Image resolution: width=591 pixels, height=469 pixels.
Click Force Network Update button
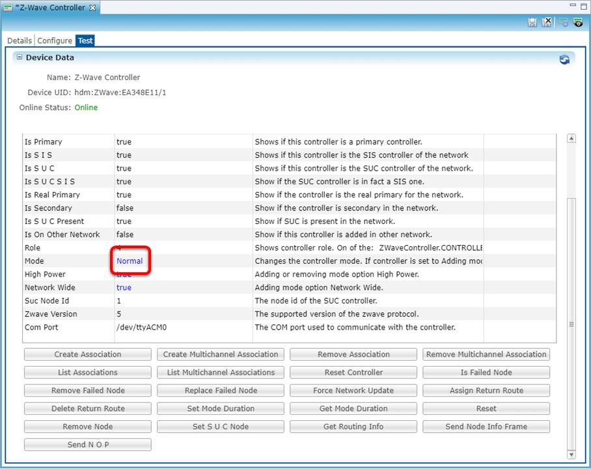353,391
